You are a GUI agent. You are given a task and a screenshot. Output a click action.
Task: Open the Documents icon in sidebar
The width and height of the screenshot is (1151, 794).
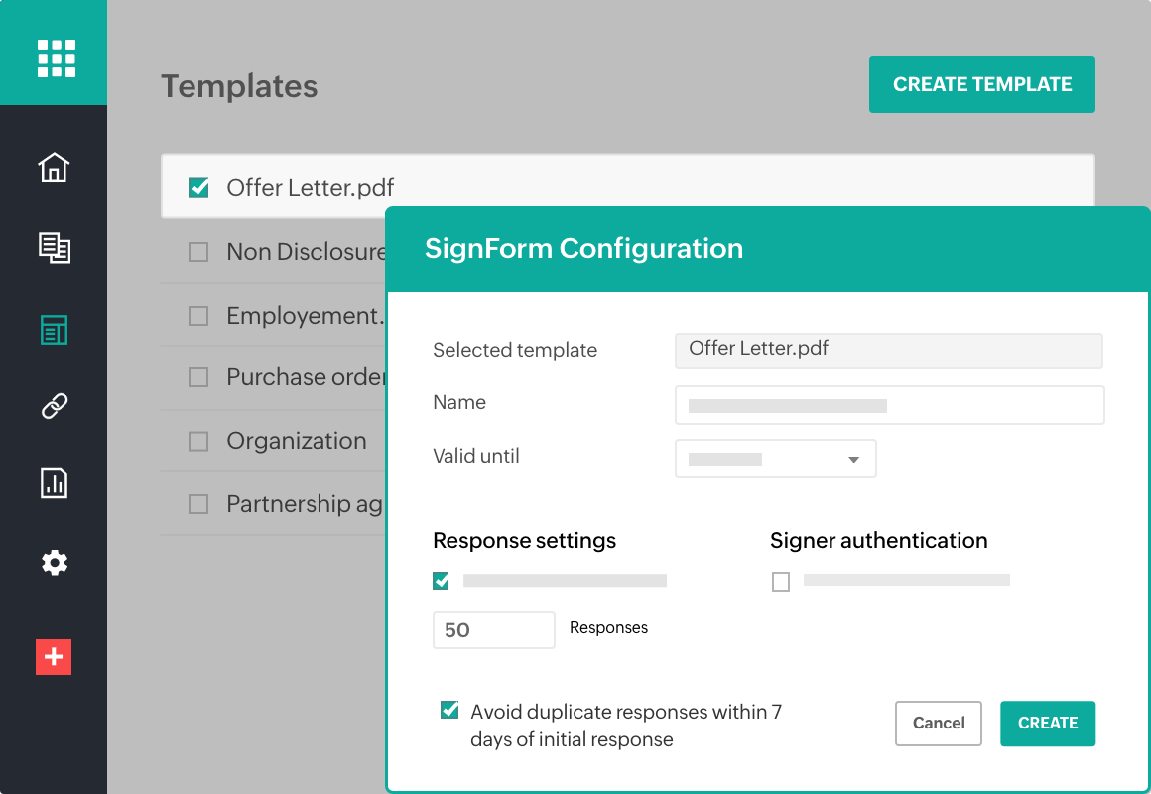click(54, 247)
